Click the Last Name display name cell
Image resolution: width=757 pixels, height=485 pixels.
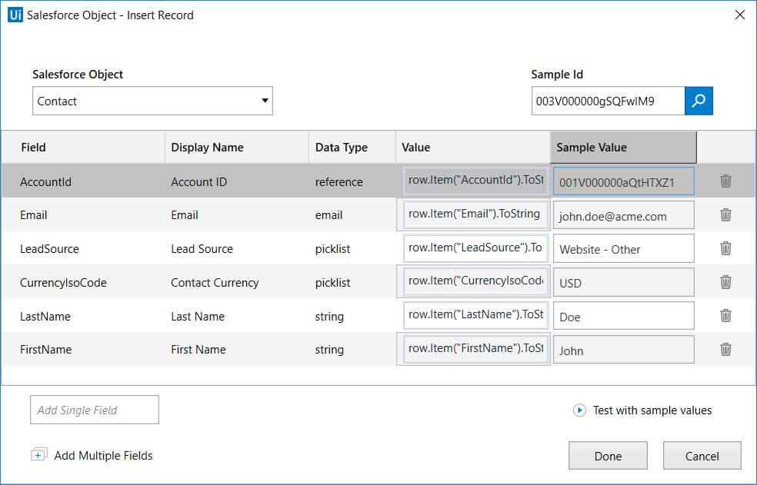198,317
